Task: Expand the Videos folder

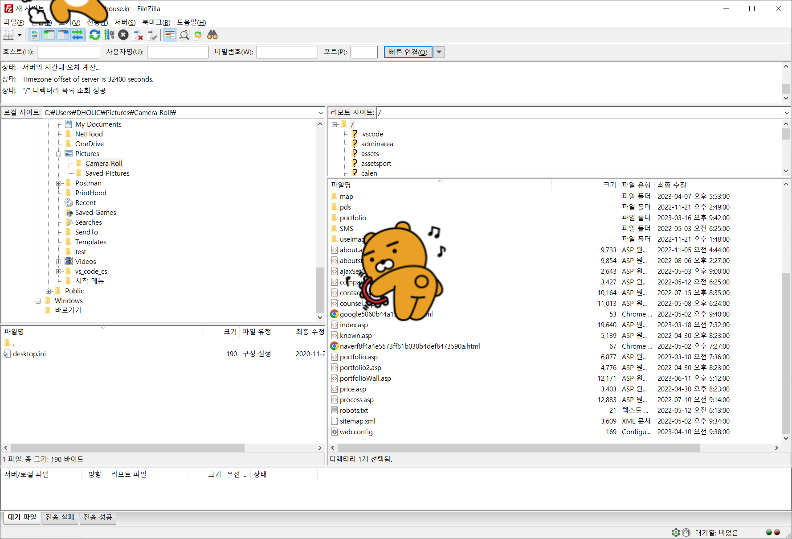Action: pos(58,262)
